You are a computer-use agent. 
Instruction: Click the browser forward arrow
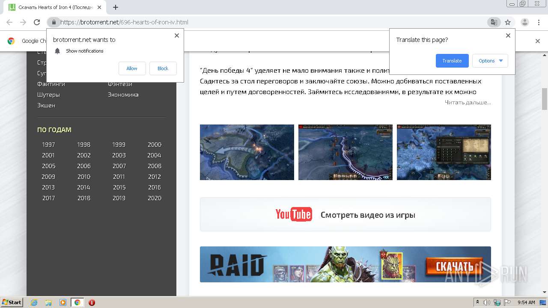tap(23, 22)
